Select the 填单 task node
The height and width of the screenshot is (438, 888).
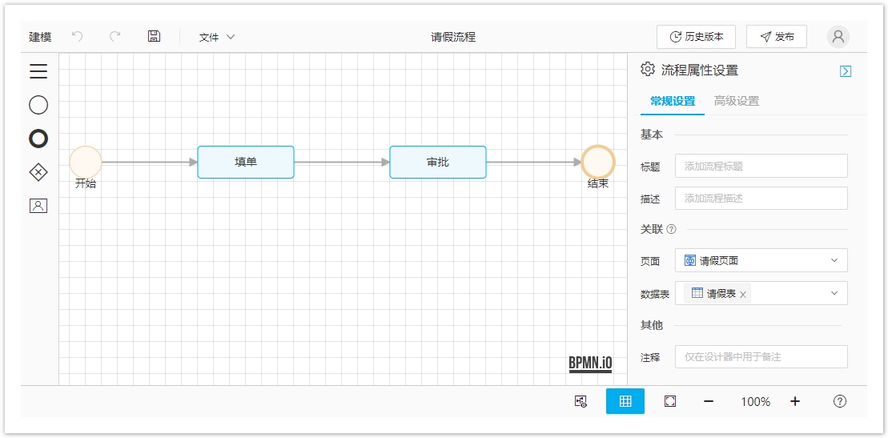[246, 162]
